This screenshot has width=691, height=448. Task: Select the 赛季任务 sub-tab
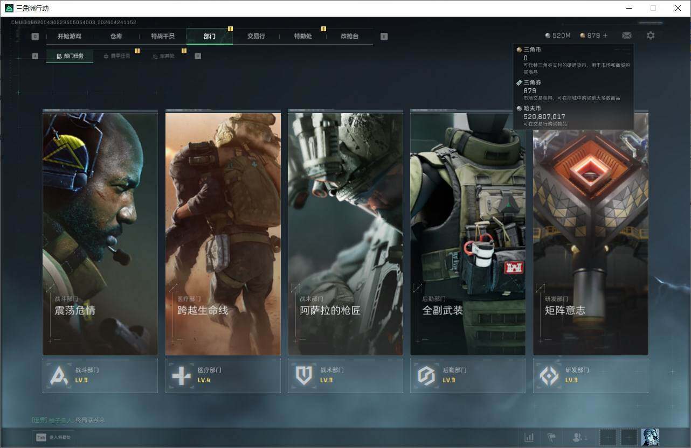point(116,56)
